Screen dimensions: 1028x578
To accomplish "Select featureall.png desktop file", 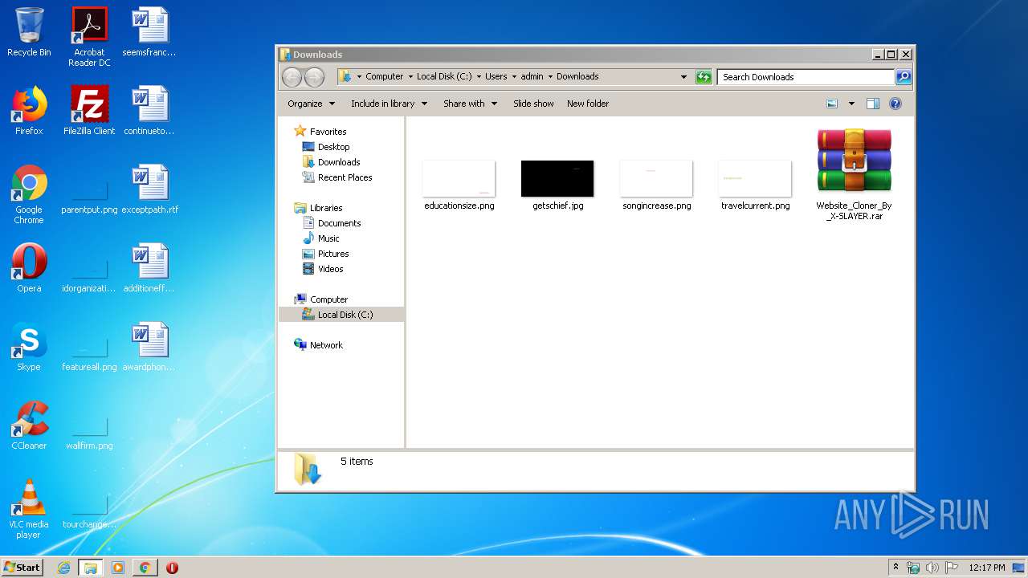I will click(89, 355).
